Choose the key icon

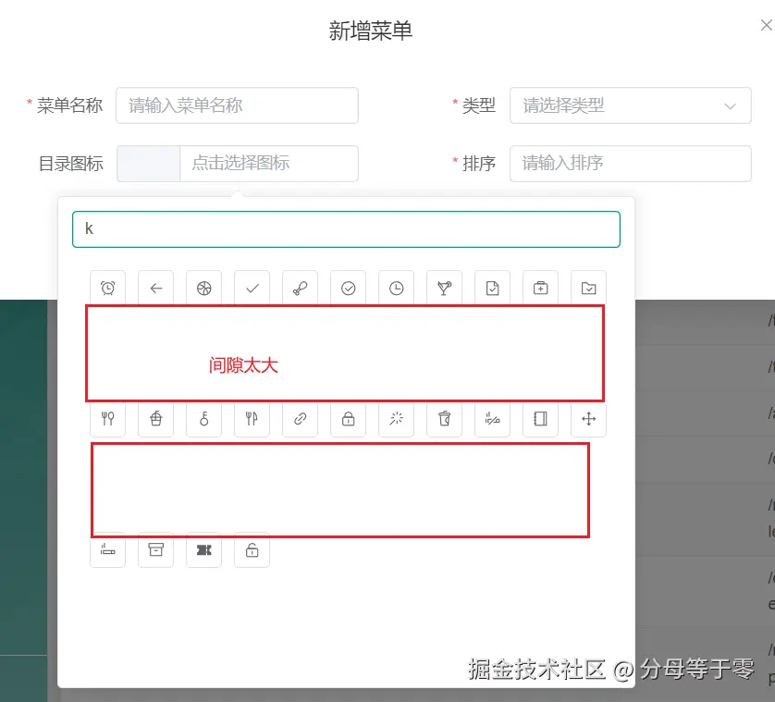coord(203,419)
